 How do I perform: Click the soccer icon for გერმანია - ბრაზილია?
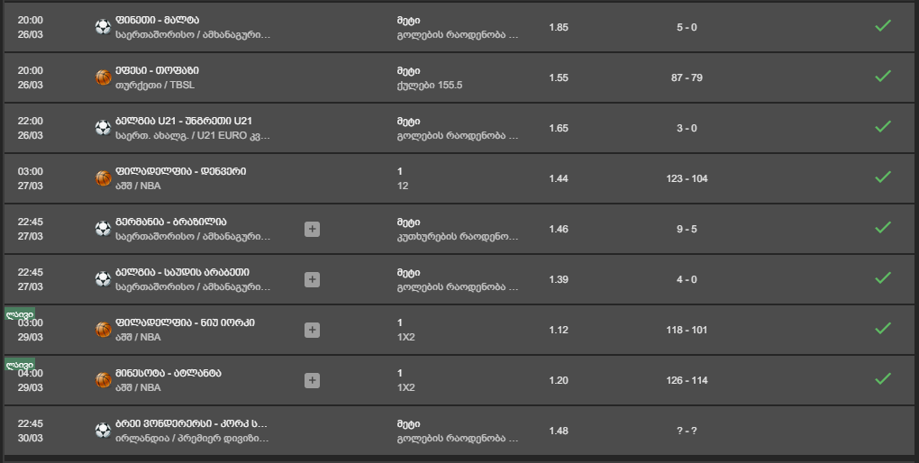tap(103, 229)
